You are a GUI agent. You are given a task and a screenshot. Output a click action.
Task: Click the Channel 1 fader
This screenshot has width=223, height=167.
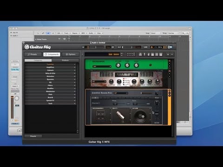coord(157,113)
